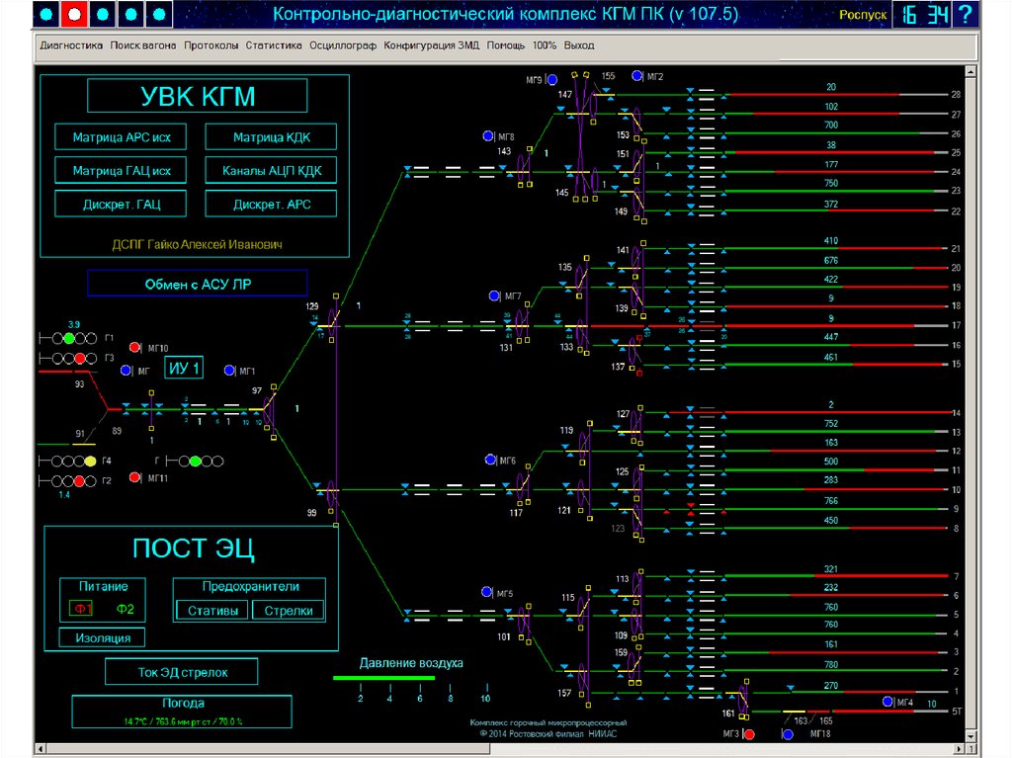Toggle power feeder Ф2
The image size is (1012, 758).
[x=125, y=609]
